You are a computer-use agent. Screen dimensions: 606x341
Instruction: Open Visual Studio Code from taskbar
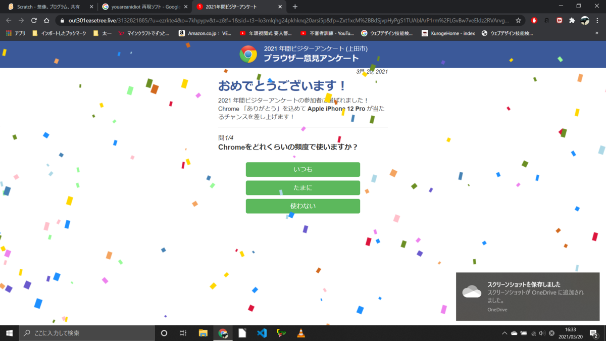pos(262,333)
